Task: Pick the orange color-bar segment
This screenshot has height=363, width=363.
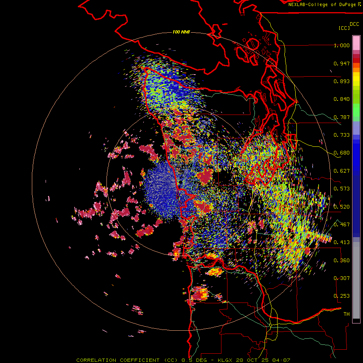Action: point(356,70)
